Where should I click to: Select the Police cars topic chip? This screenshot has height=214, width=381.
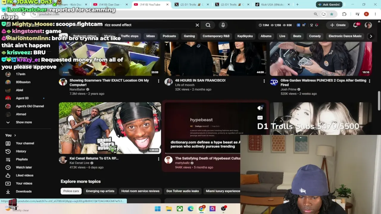point(71,191)
